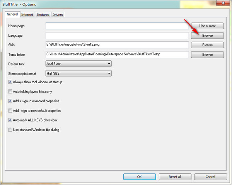Browse for the Temp folder
Image resolution: width=232 pixels, height=185 pixels.
(x=207, y=55)
